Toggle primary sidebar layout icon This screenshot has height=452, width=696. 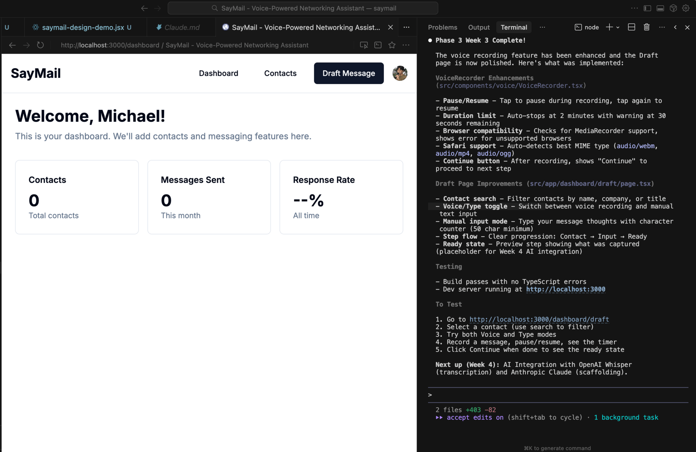[x=647, y=8]
